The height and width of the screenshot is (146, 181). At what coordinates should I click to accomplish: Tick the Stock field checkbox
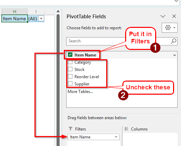point(70,69)
